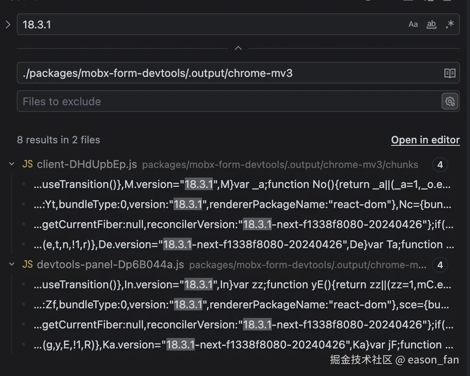
Task: Enable Use Regular Expression option
Action: (450, 24)
